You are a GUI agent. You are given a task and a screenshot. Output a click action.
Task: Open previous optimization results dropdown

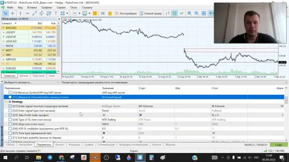coord(174,82)
